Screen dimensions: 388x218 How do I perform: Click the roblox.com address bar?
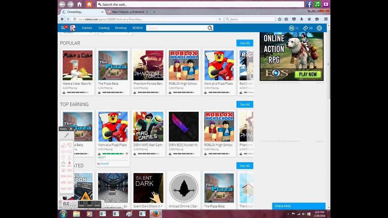pos(147,19)
